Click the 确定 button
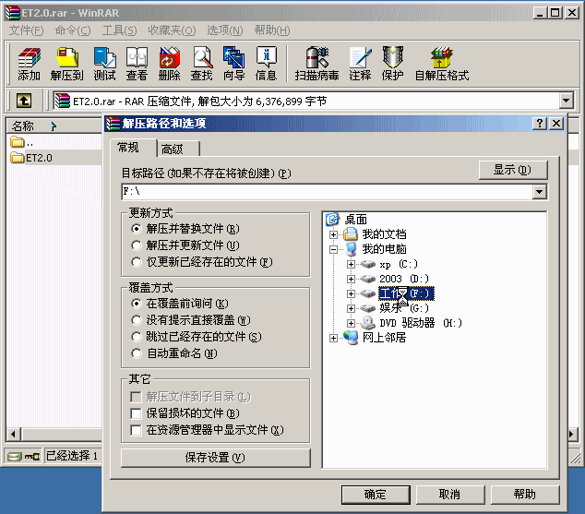Image resolution: width=585 pixels, height=514 pixels. [375, 494]
